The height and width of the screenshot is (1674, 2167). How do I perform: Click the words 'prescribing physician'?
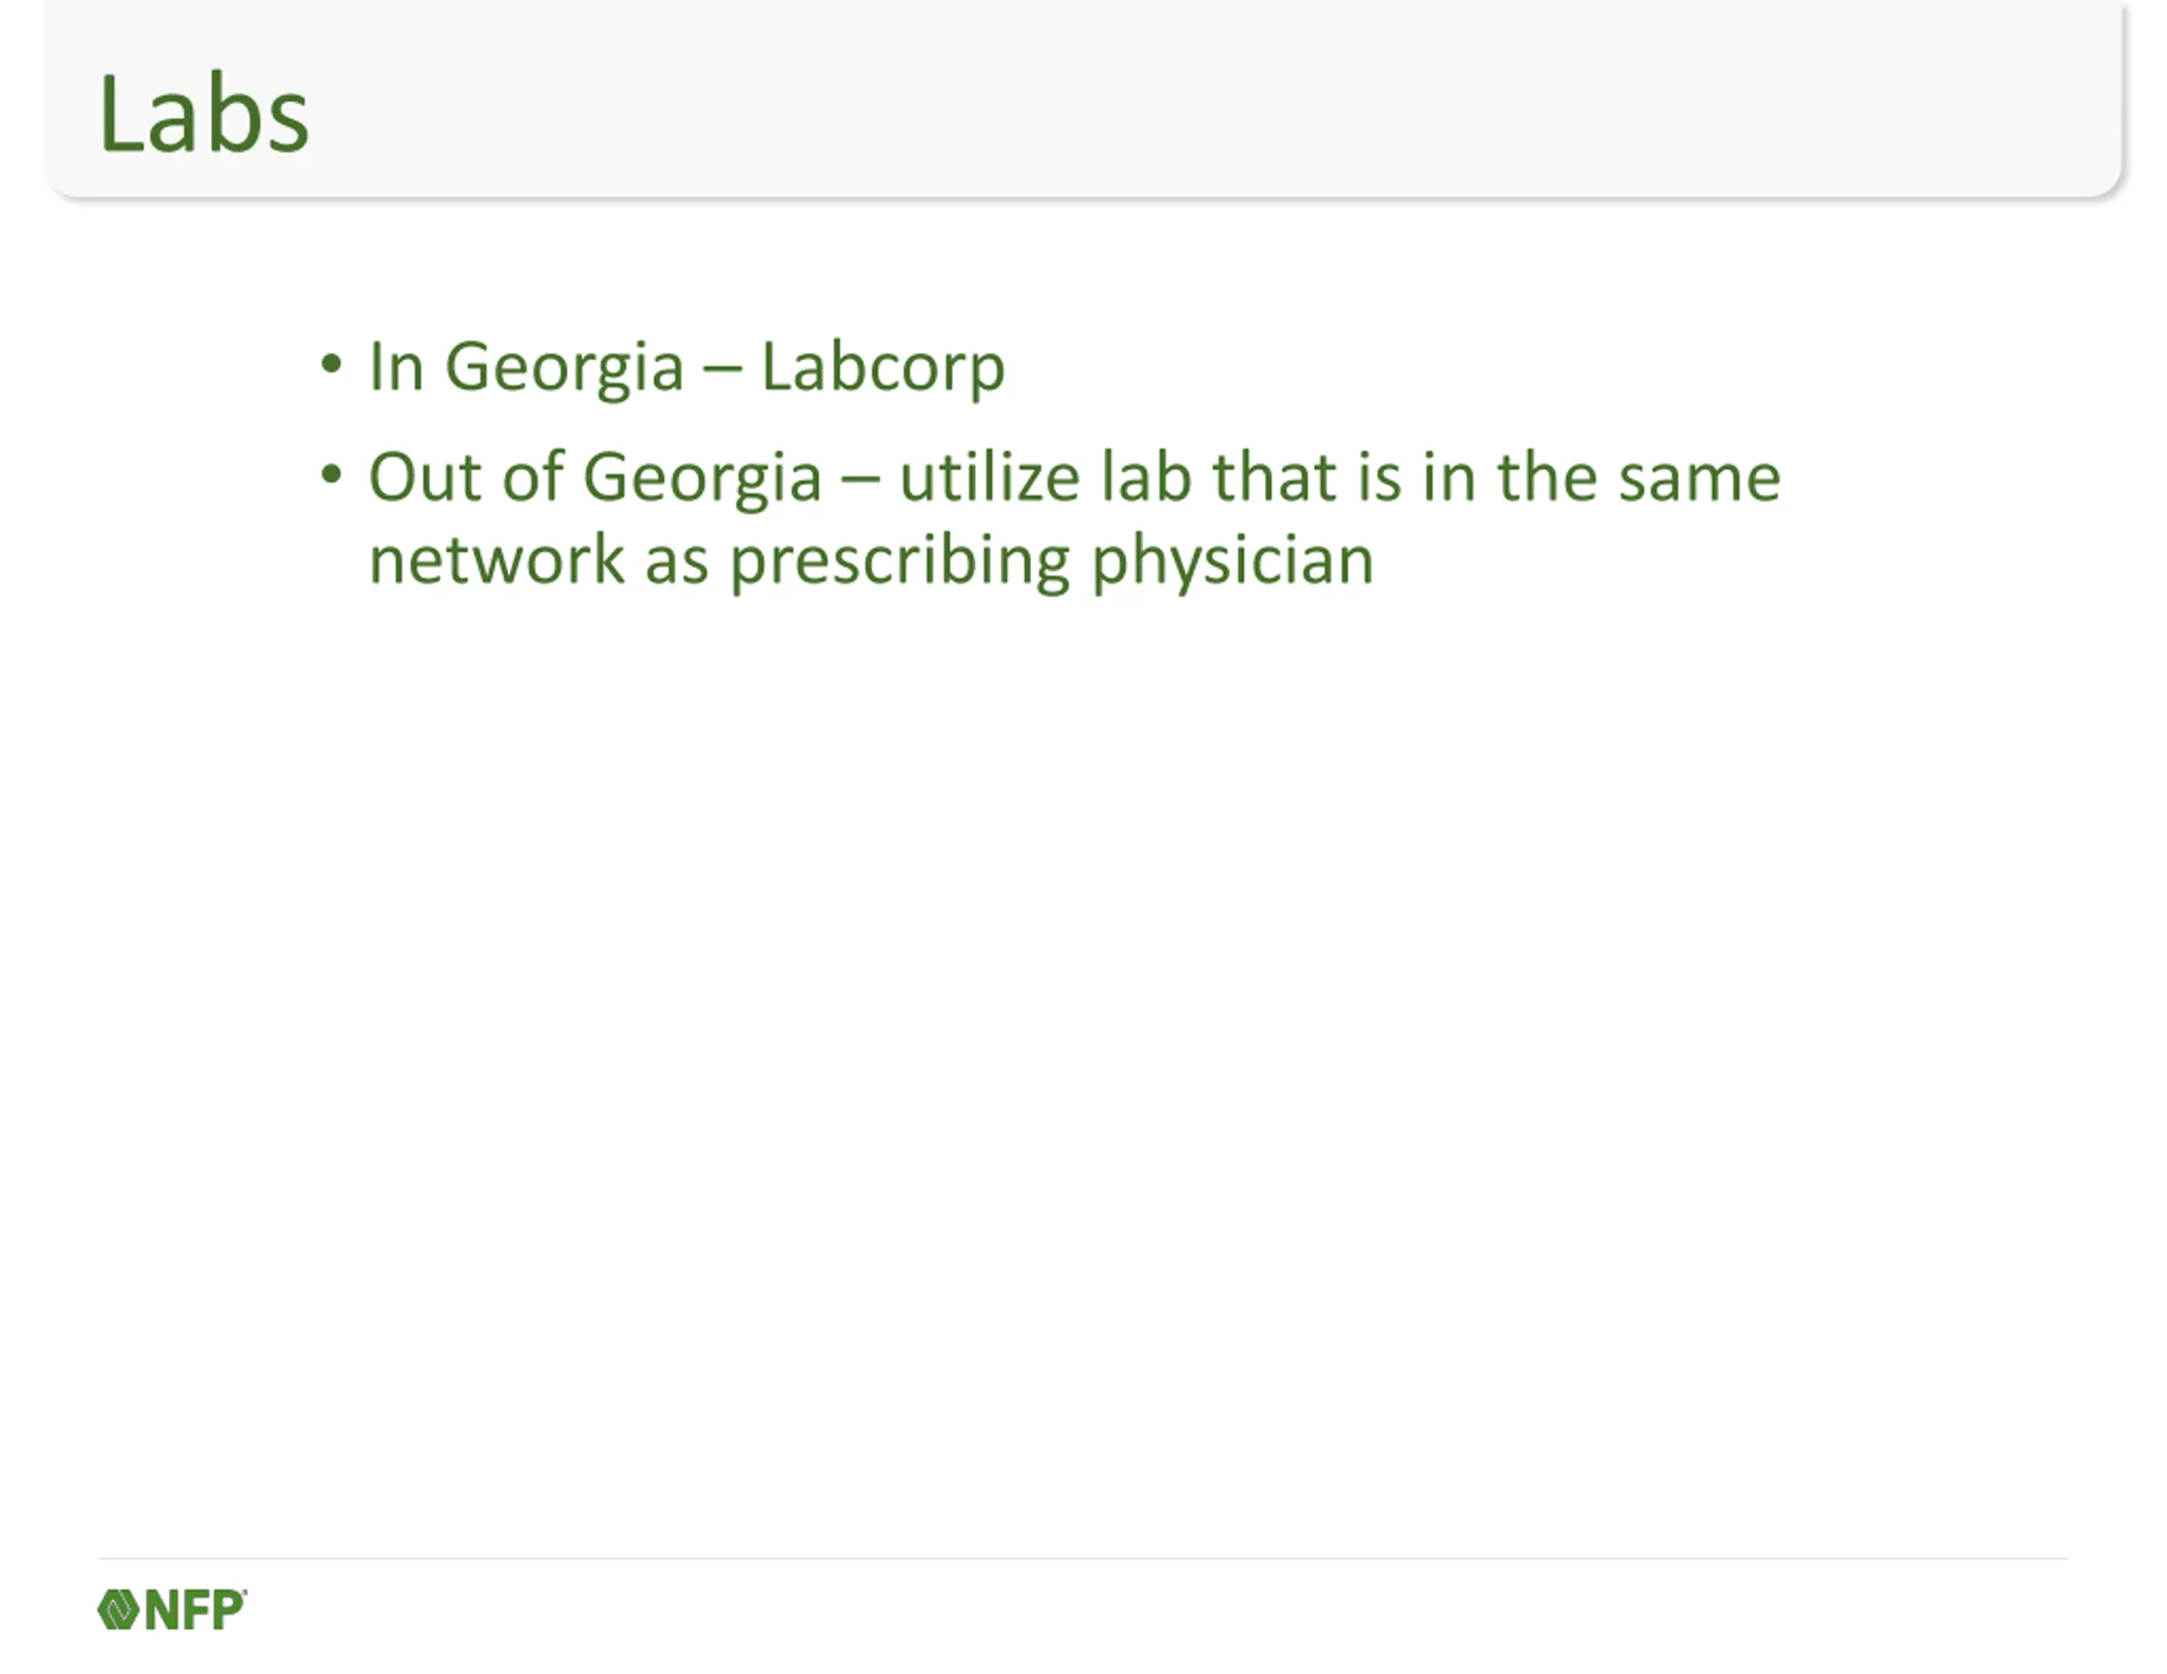[1051, 563]
